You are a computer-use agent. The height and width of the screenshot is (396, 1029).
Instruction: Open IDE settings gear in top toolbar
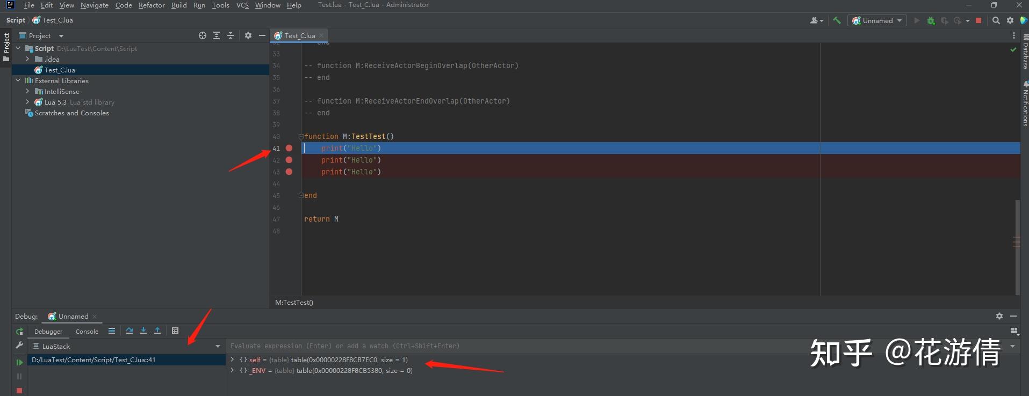point(1010,20)
